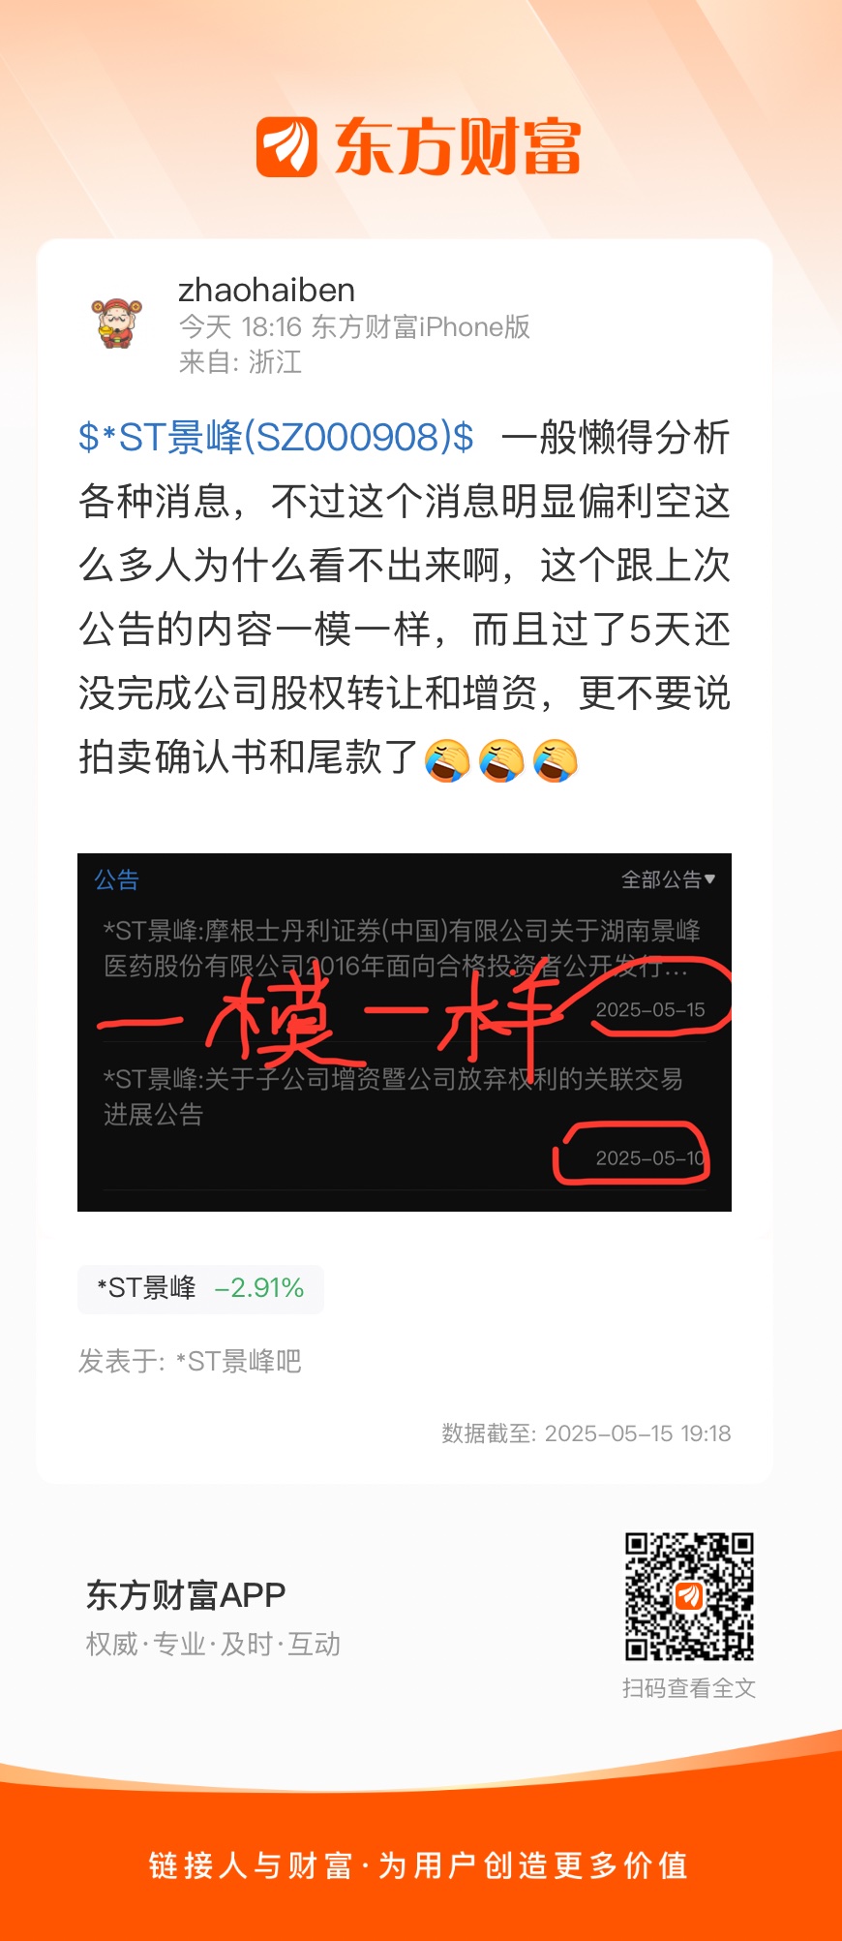Viewport: 842px width, 1941px height.
Task: Open the embedded announcement screenshot image
Action: click(405, 1032)
